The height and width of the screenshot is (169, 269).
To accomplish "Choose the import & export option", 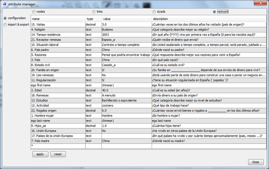I will [5, 25].
